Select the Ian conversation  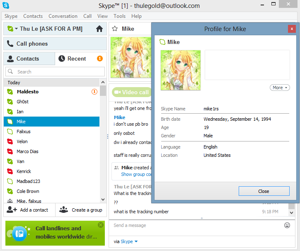tap(52, 112)
